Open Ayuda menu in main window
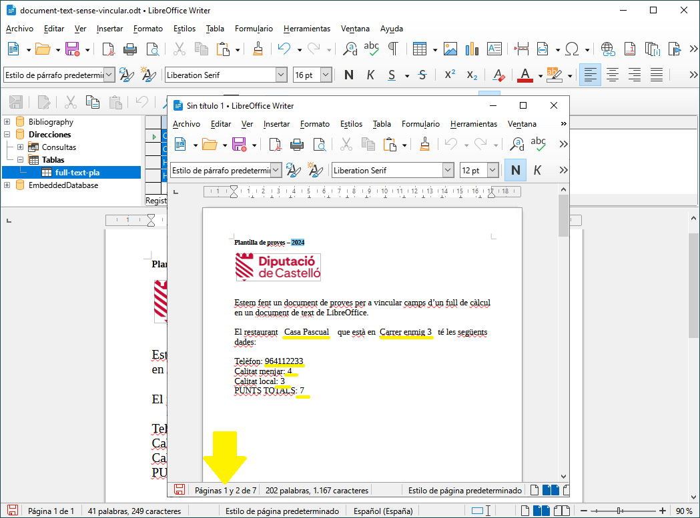 392,29
